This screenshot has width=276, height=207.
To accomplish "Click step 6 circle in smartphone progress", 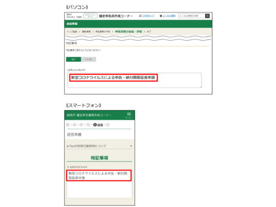I will (x=108, y=125).
